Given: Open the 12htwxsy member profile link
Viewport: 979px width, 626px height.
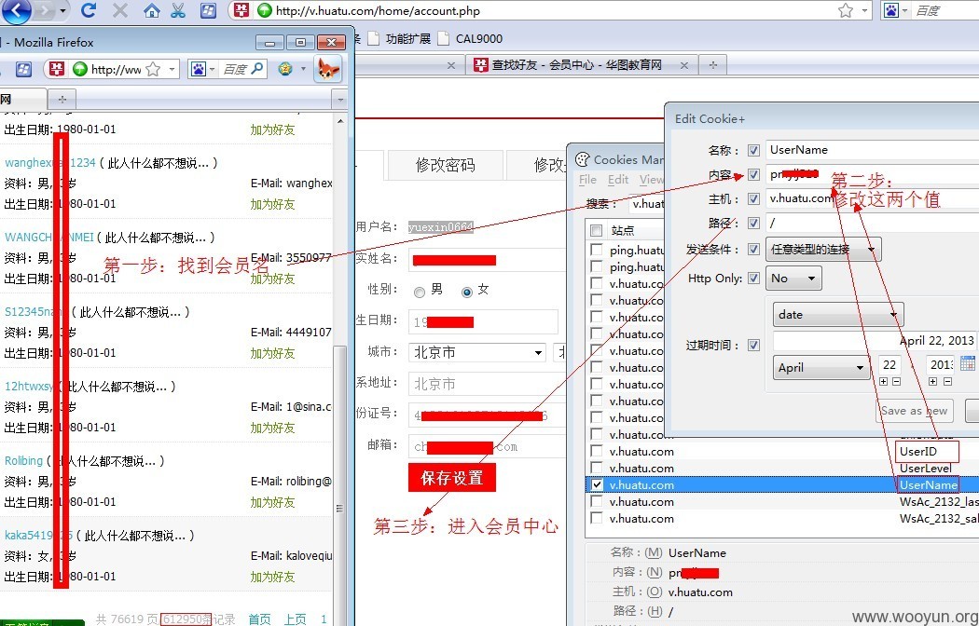Looking at the screenshot, I should [x=29, y=386].
